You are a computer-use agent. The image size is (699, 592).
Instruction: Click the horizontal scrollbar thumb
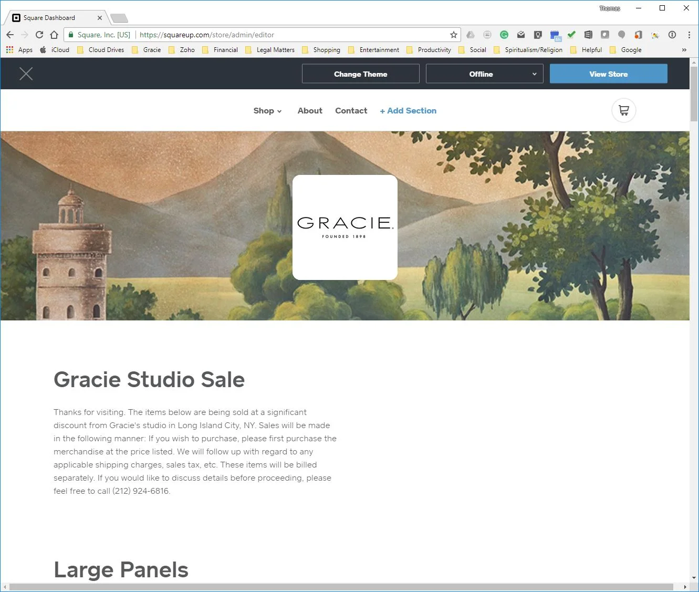click(341, 587)
